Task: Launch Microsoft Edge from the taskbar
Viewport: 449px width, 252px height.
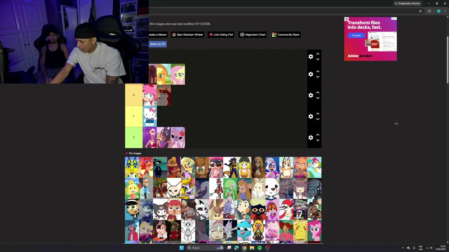Action: (x=236, y=248)
